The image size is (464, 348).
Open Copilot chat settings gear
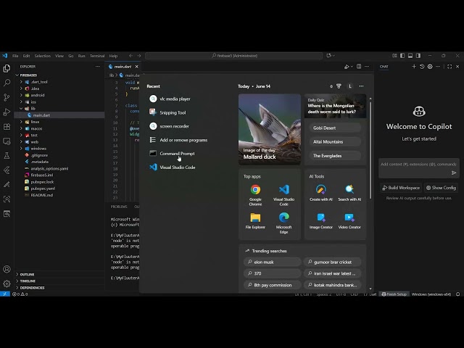[430, 67]
